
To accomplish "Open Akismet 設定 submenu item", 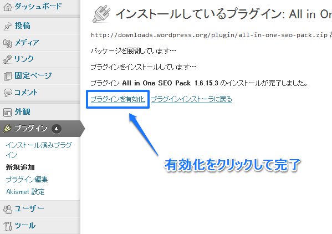I will [25, 192].
